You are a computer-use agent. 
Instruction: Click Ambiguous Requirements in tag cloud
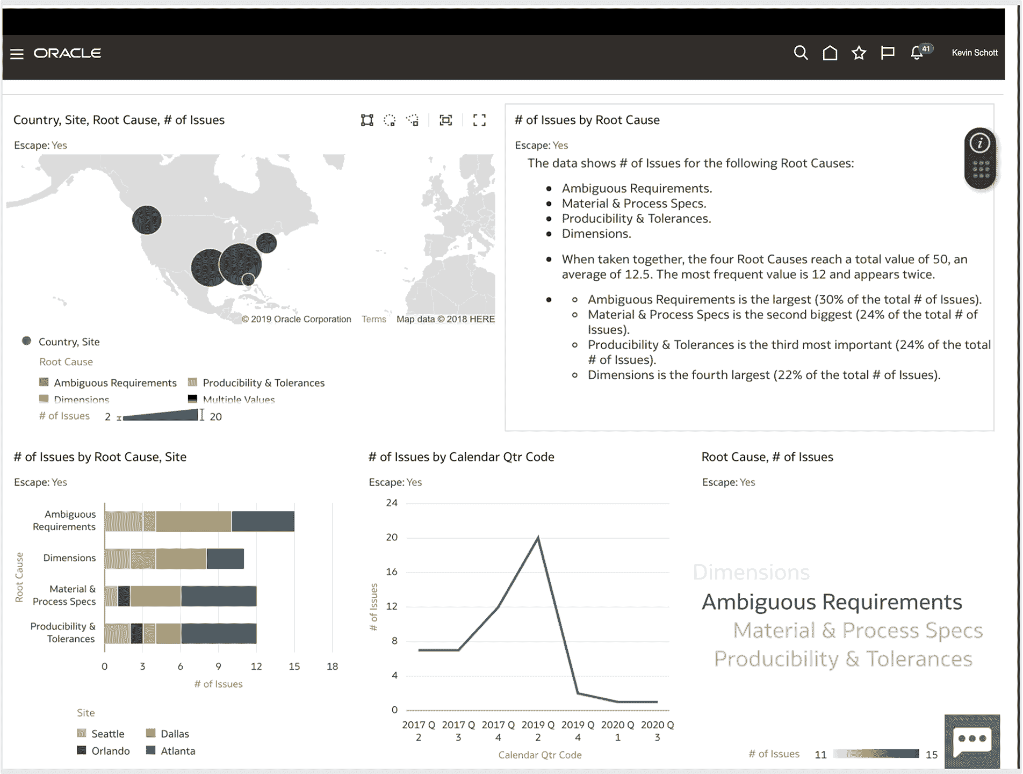832,602
